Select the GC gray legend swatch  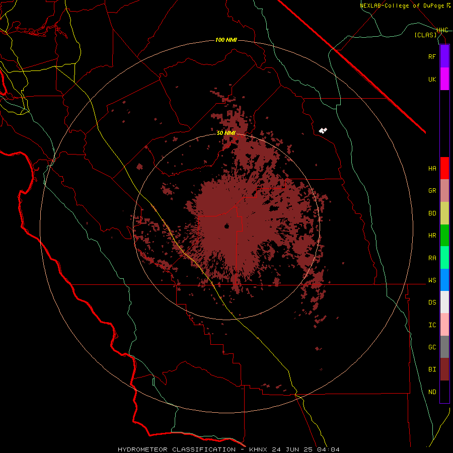[444, 347]
